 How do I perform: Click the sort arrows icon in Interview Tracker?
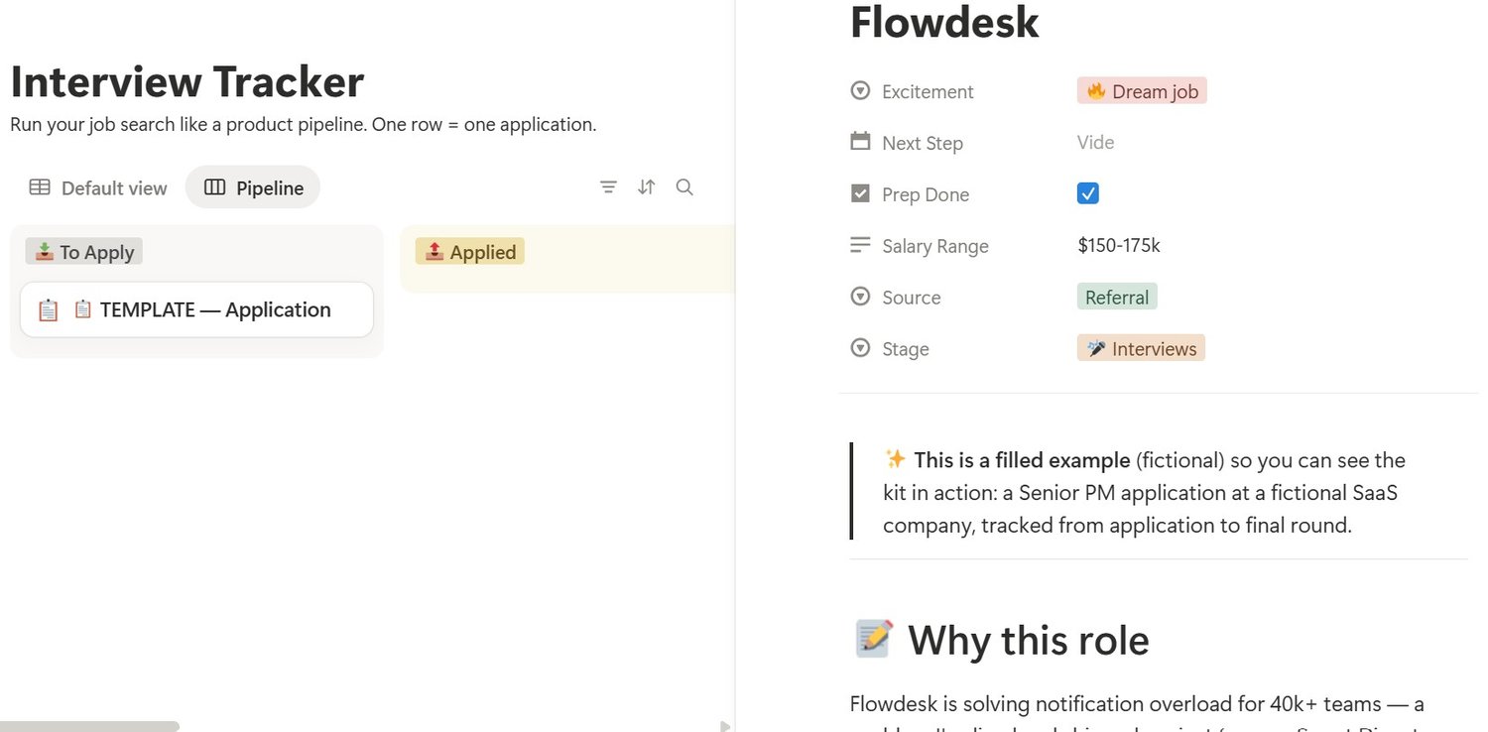[647, 186]
